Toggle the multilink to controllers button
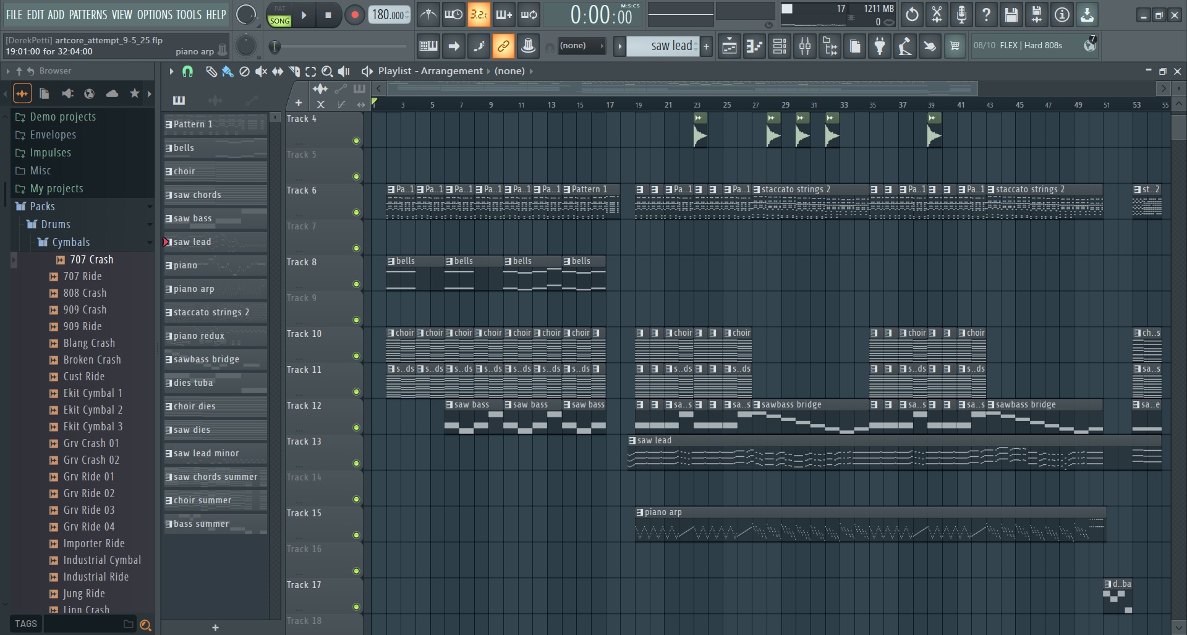The image size is (1187, 635). point(503,46)
